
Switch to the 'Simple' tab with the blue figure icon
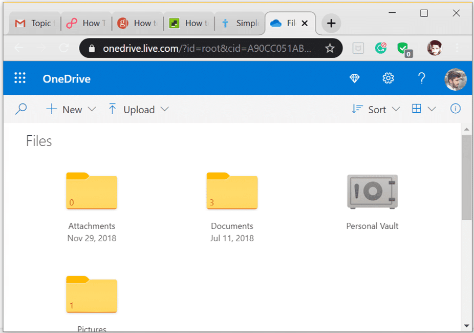240,23
